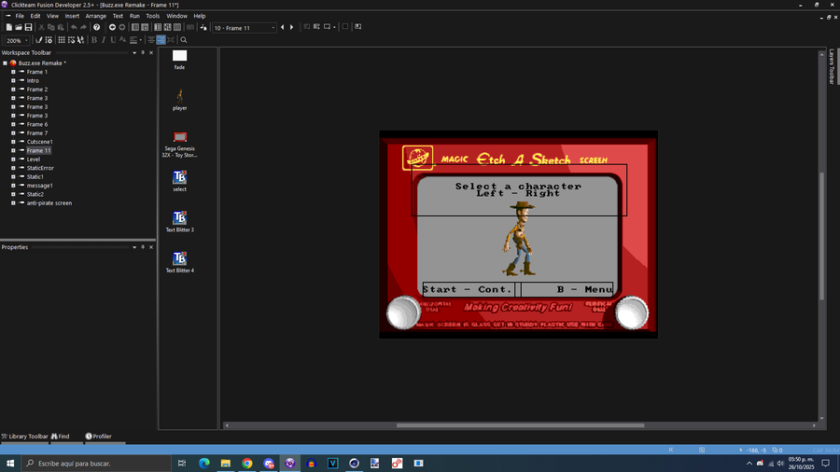Pin the Properties panel

tap(143, 247)
